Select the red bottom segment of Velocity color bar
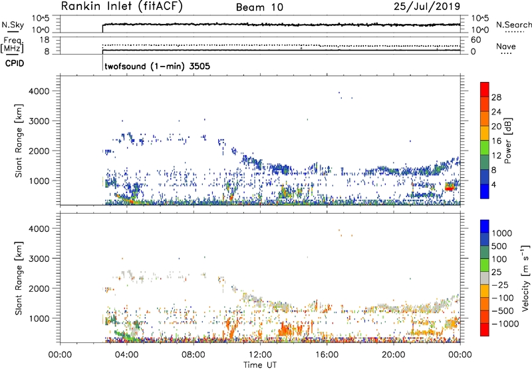The image size is (532, 369). [485, 329]
